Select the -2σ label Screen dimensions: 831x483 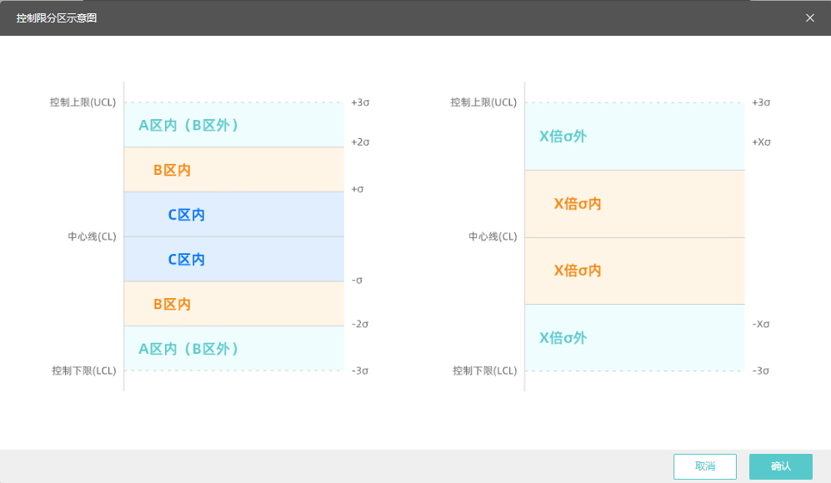pyautogui.click(x=360, y=324)
